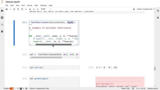Open the Settings menu

(x=43, y=5)
